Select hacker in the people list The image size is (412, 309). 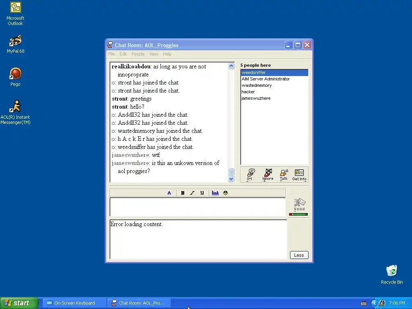coord(274,92)
